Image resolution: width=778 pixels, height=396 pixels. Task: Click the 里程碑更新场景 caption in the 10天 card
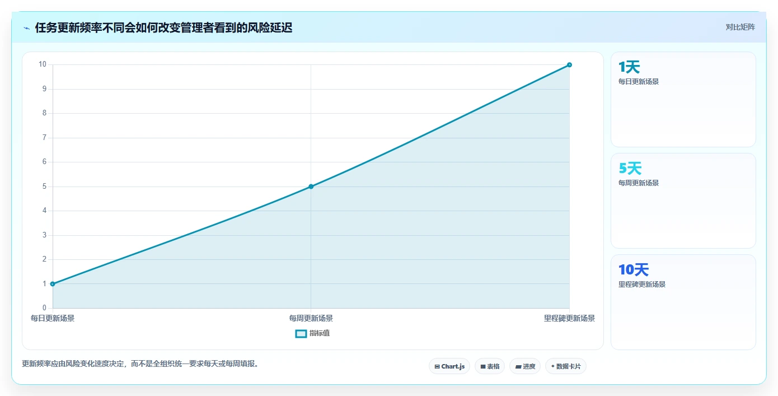[642, 284]
